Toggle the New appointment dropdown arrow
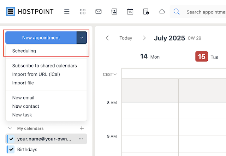Viewport: 226px width, 156px height. click(x=82, y=38)
